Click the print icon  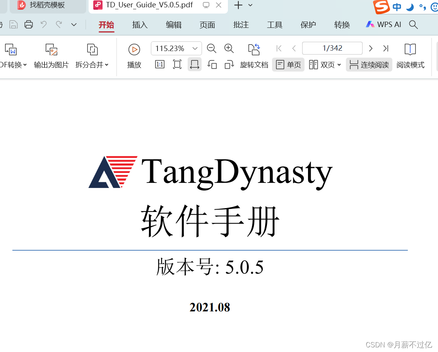point(29,25)
